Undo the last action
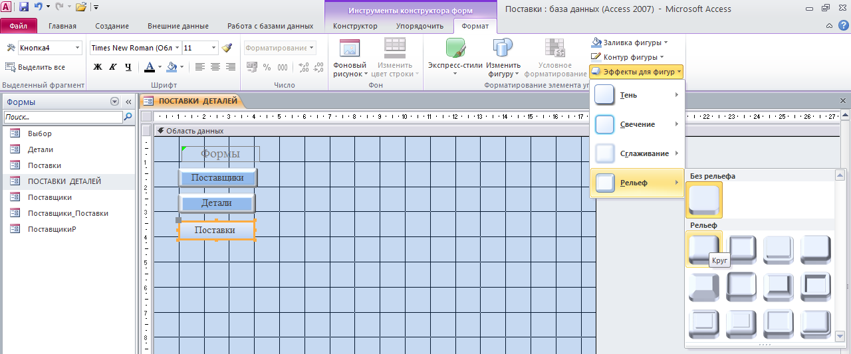Viewport: 851px width, 354px height. coord(39,7)
